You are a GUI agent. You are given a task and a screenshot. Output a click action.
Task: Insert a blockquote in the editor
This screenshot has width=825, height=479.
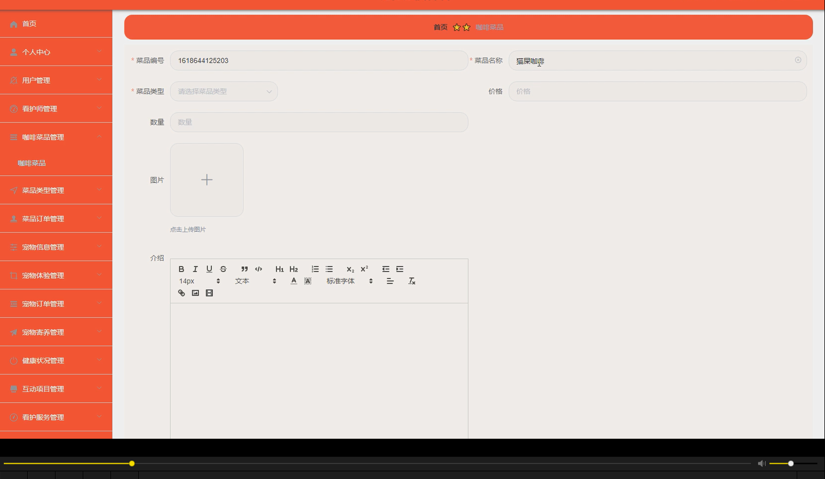tap(244, 269)
